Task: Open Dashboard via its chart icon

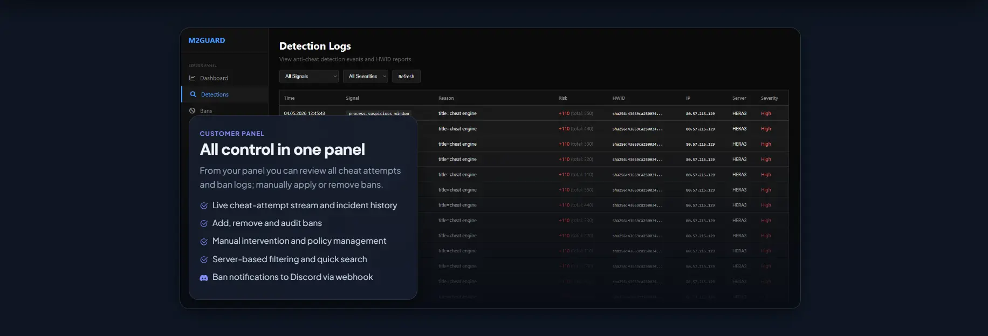Action: tap(192, 78)
